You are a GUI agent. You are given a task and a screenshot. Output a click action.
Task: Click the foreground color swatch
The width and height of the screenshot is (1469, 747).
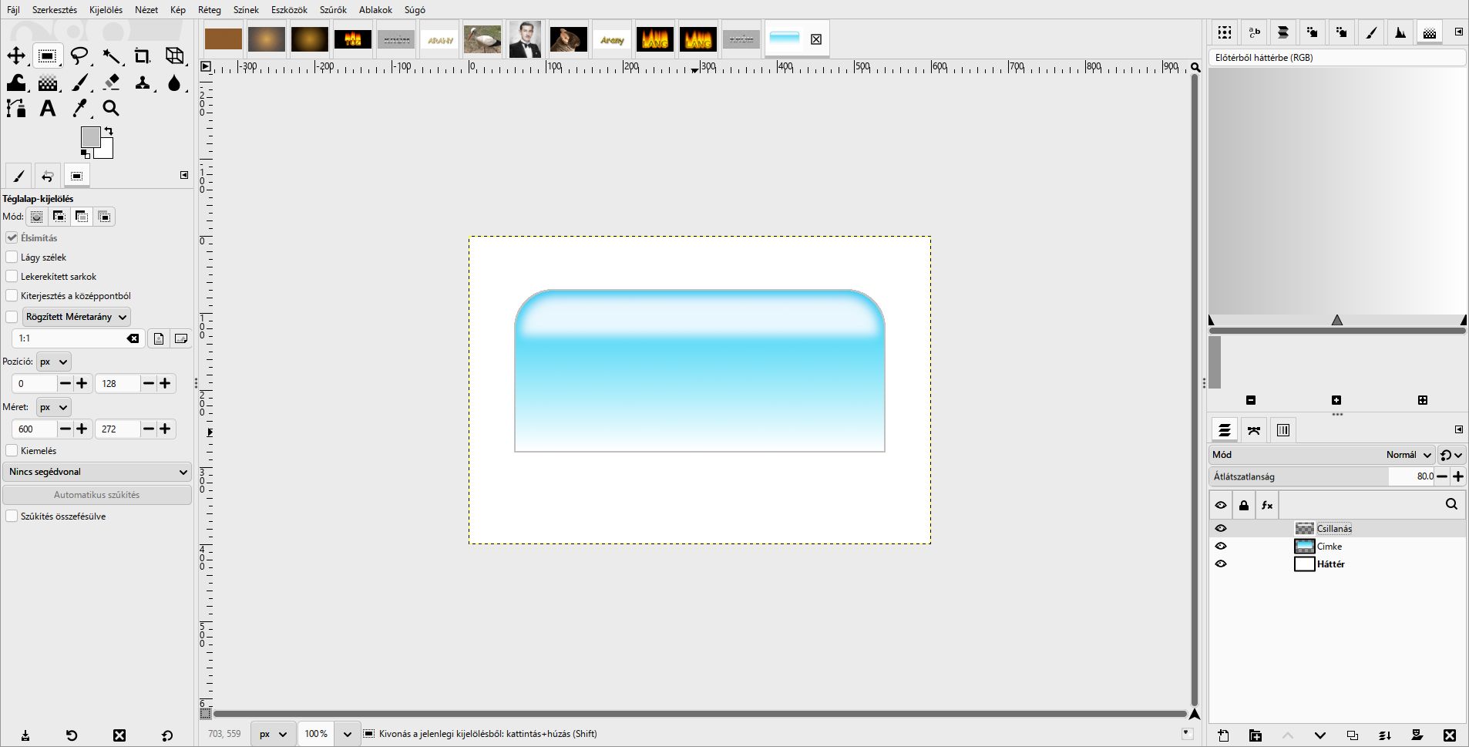90,136
